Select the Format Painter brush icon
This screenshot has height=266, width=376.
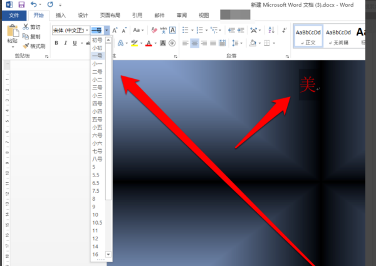coord(26,46)
